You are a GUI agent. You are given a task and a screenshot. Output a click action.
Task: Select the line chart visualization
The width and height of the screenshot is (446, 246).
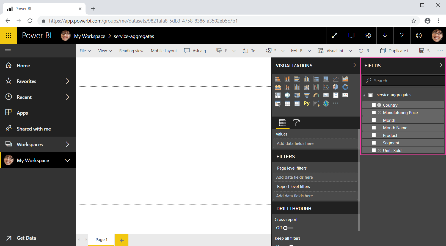[335, 79]
